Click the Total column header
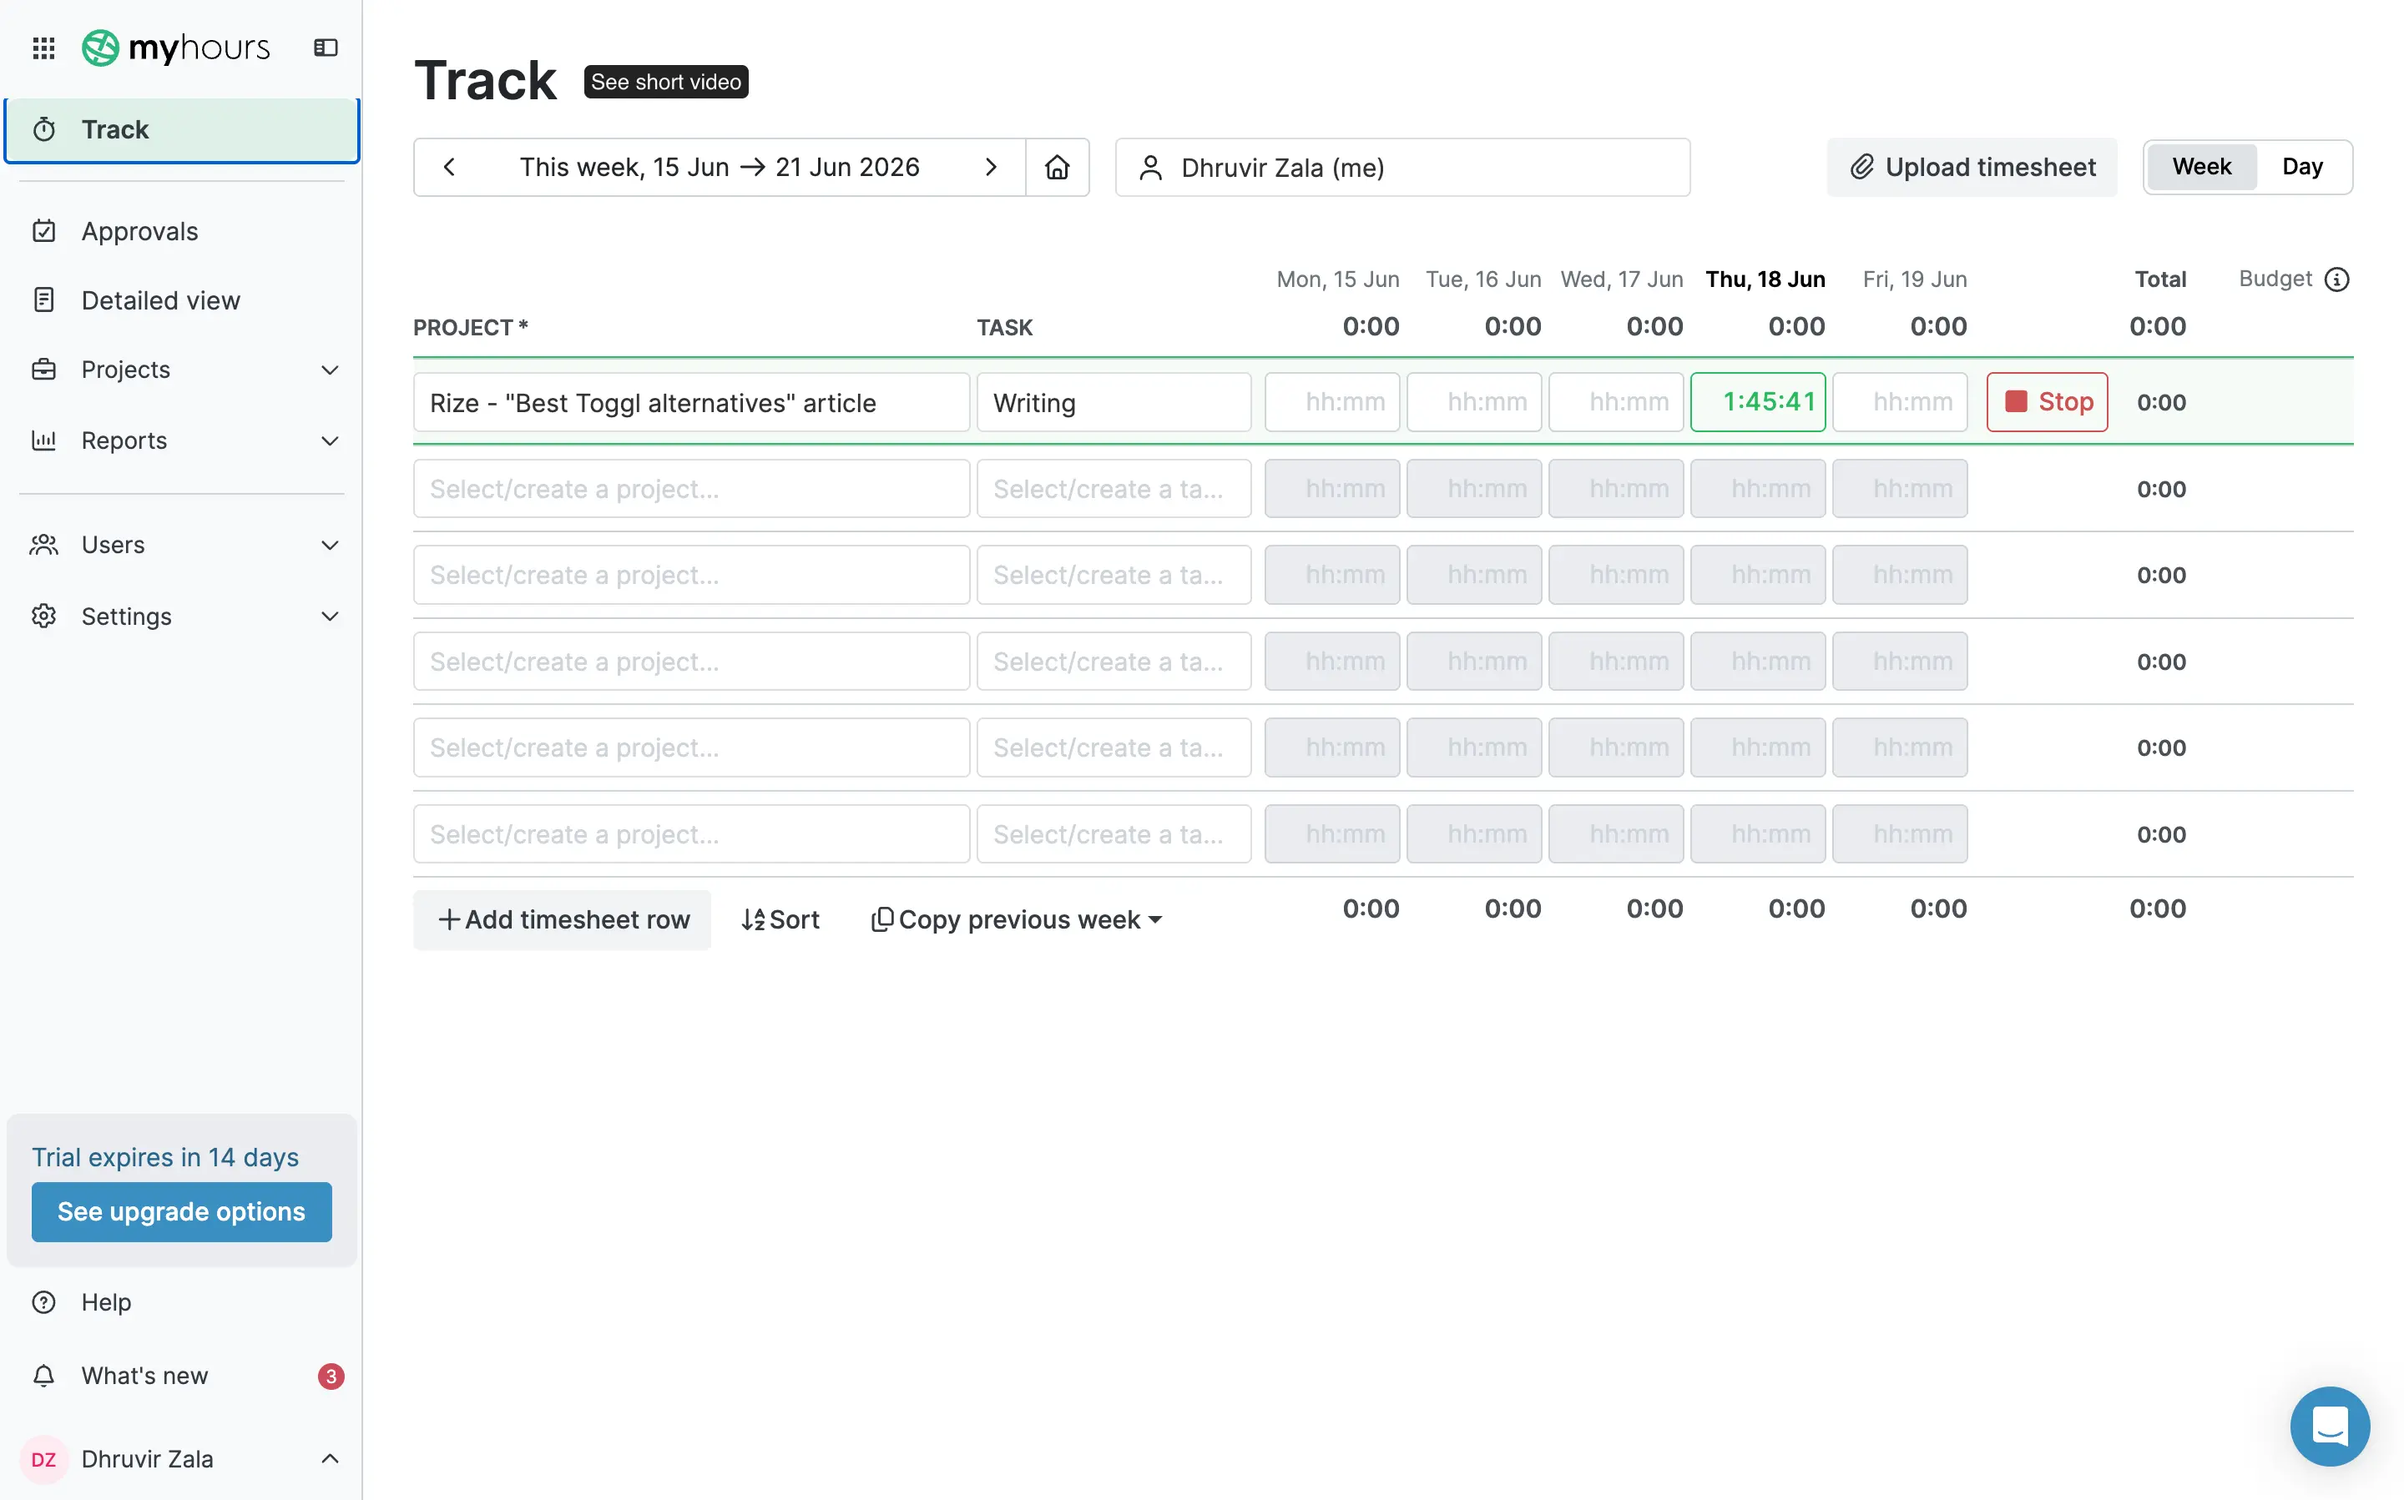This screenshot has width=2404, height=1500. click(x=2159, y=279)
